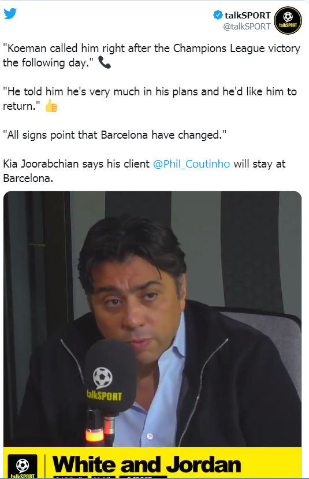Click the talkSPORT logo in yellow banner
This screenshot has width=309, height=479.
click(x=23, y=466)
